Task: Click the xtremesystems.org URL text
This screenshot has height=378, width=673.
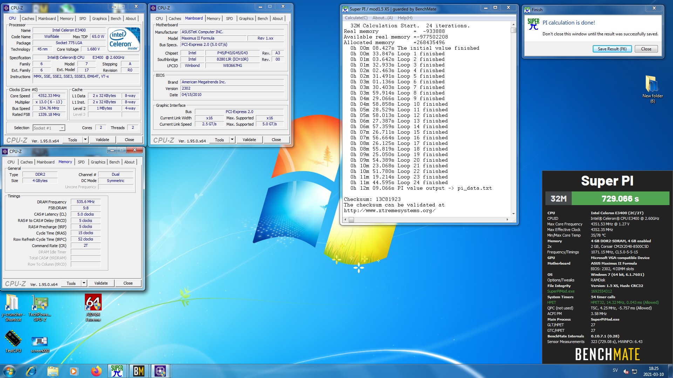Action: click(389, 210)
